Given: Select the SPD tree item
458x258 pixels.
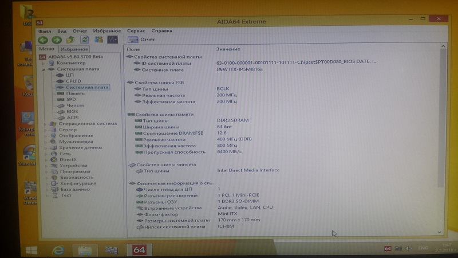Looking at the screenshot, I should coord(71,99).
